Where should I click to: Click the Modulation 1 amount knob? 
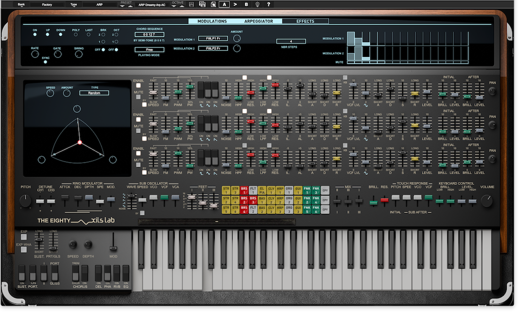[237, 39]
